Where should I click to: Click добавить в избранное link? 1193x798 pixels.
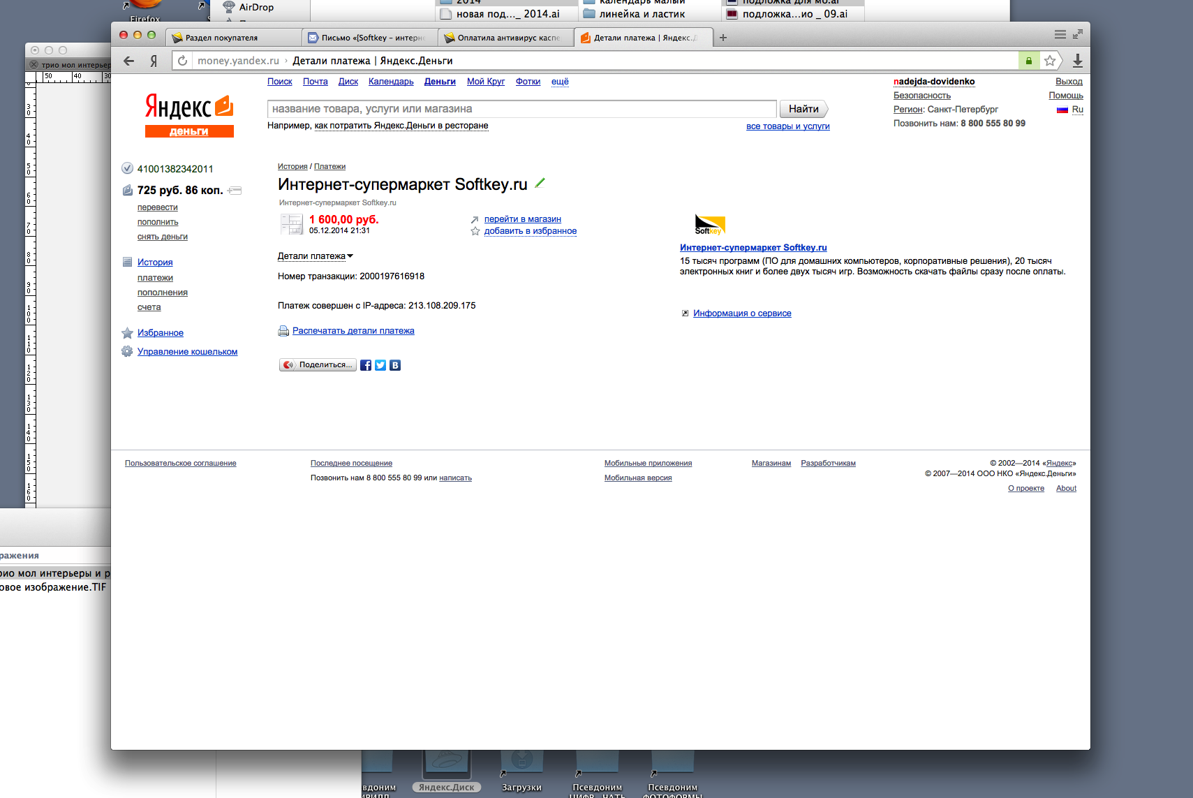[x=531, y=231]
